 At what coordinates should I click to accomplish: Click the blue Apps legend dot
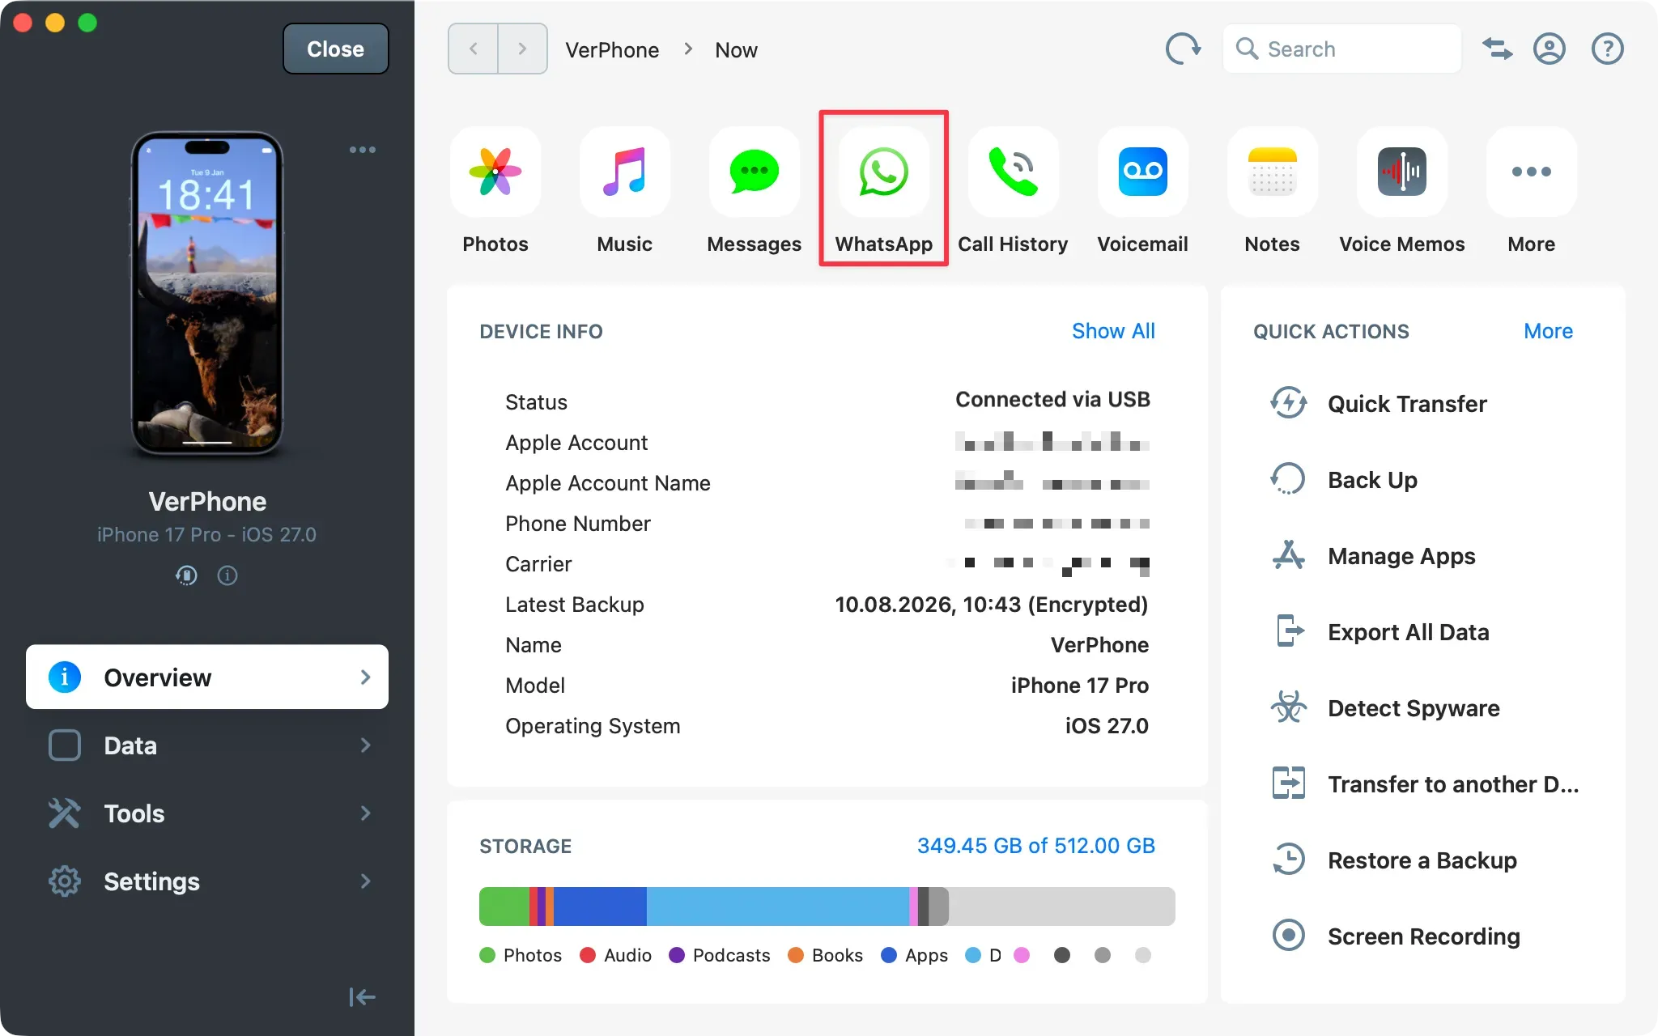click(x=889, y=955)
